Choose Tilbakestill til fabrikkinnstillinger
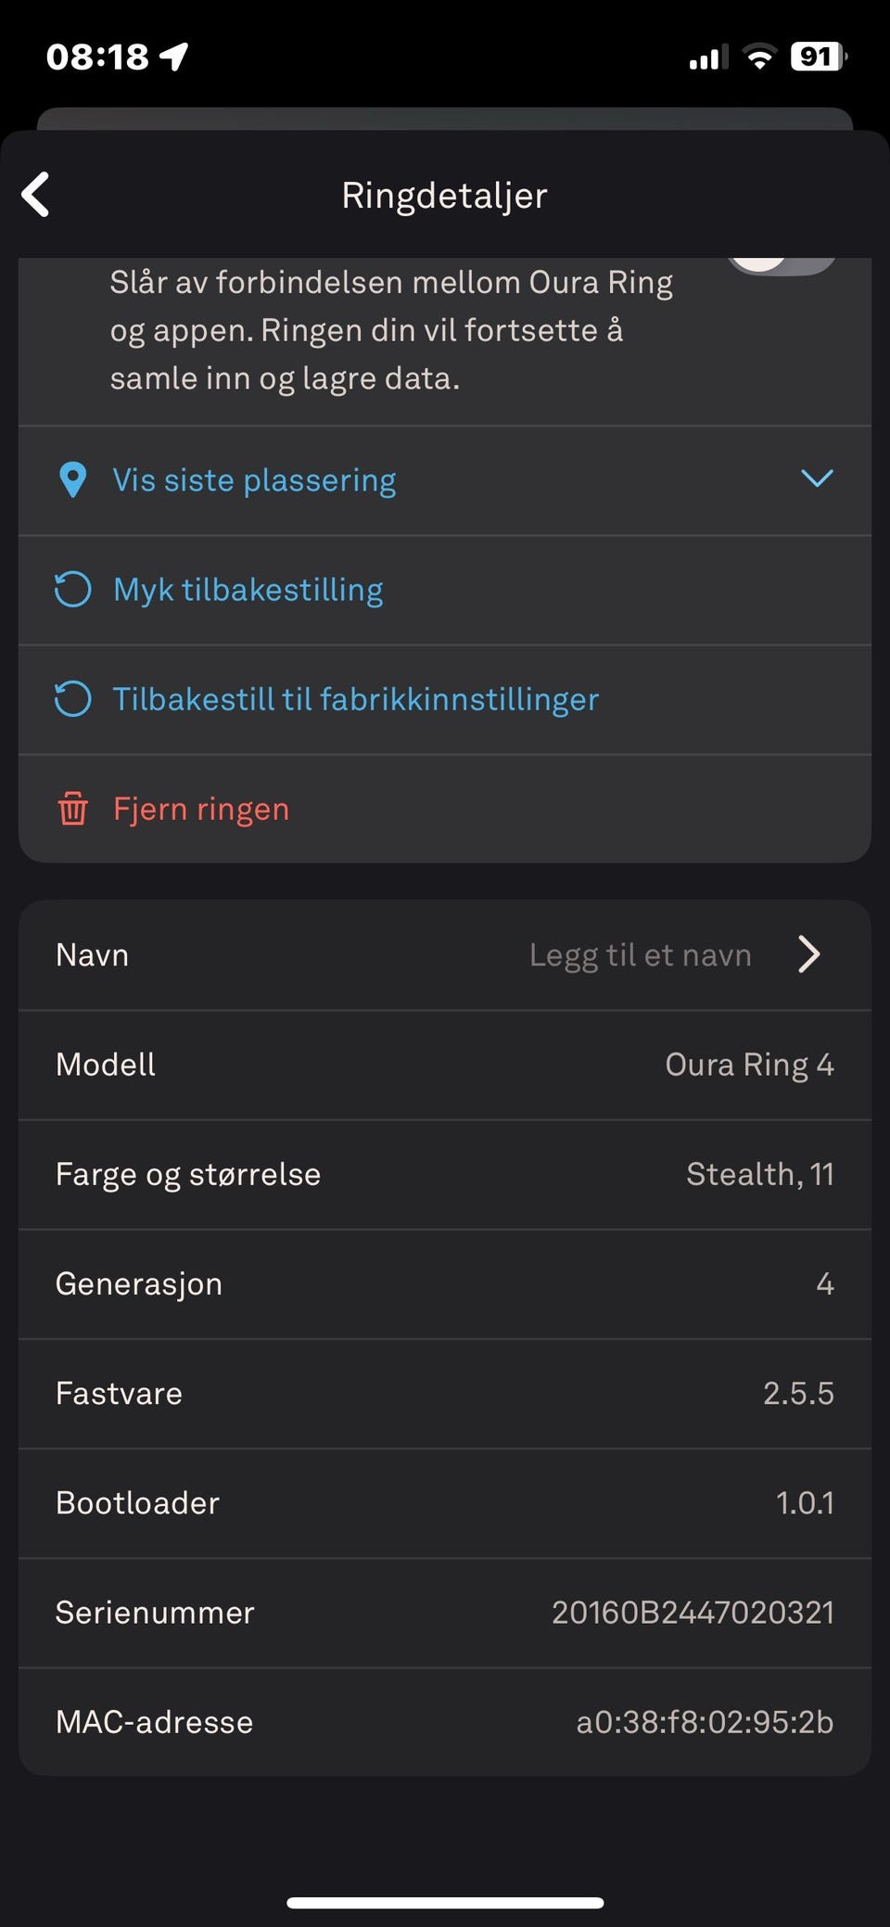 click(355, 699)
